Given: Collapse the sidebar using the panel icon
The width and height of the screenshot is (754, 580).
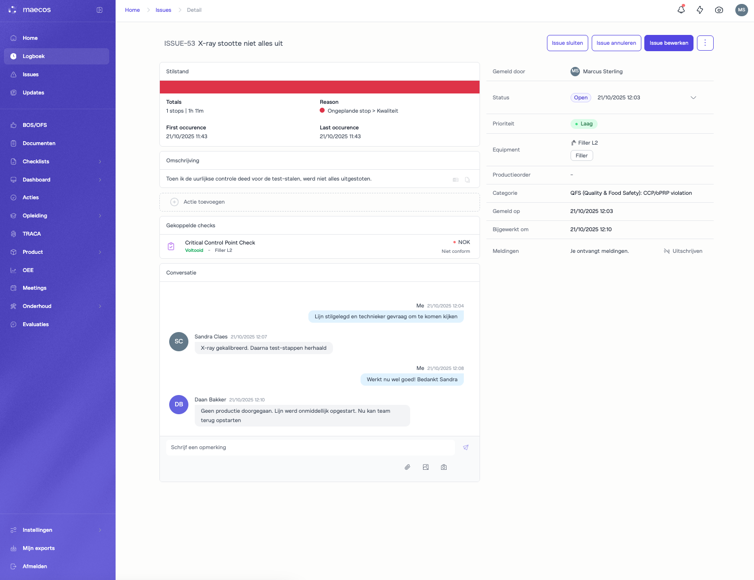Looking at the screenshot, I should tap(99, 10).
